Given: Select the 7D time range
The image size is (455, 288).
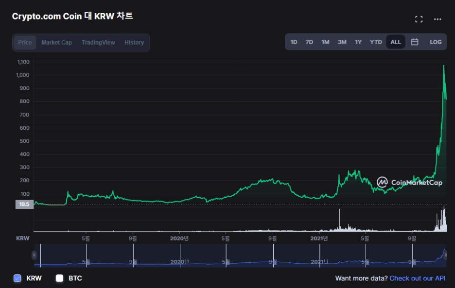Looking at the screenshot, I should point(309,42).
